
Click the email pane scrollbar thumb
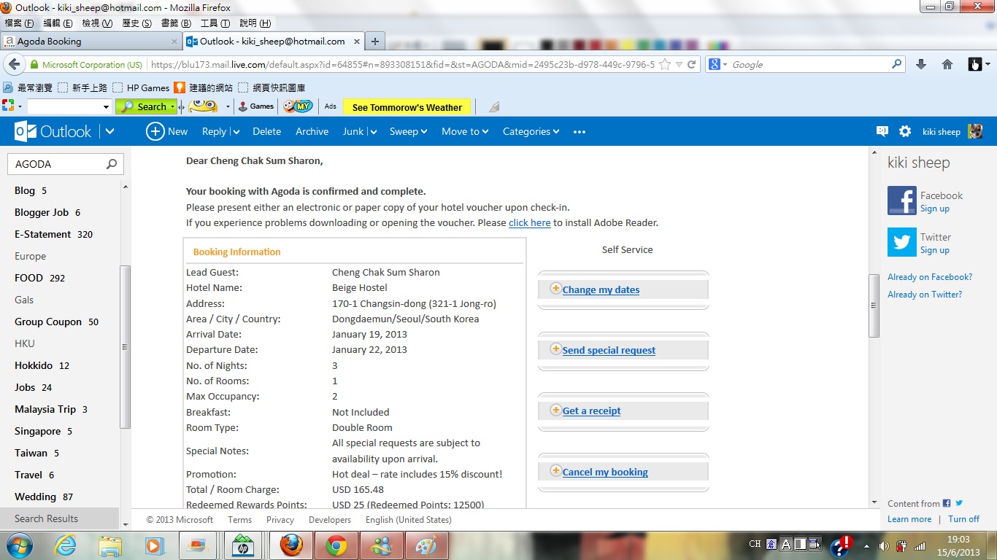[874, 306]
